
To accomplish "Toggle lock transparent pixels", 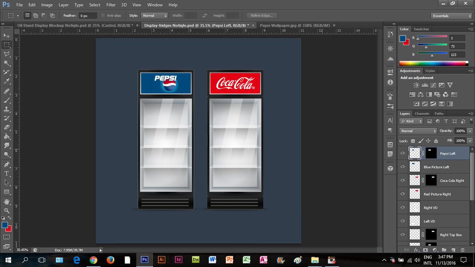I will (x=412, y=140).
